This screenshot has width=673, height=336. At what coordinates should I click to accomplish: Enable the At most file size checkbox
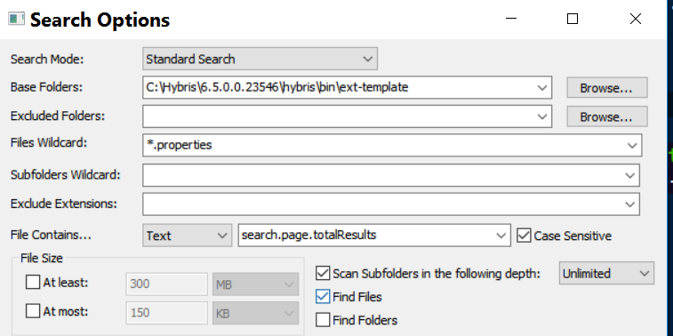pyautogui.click(x=33, y=311)
